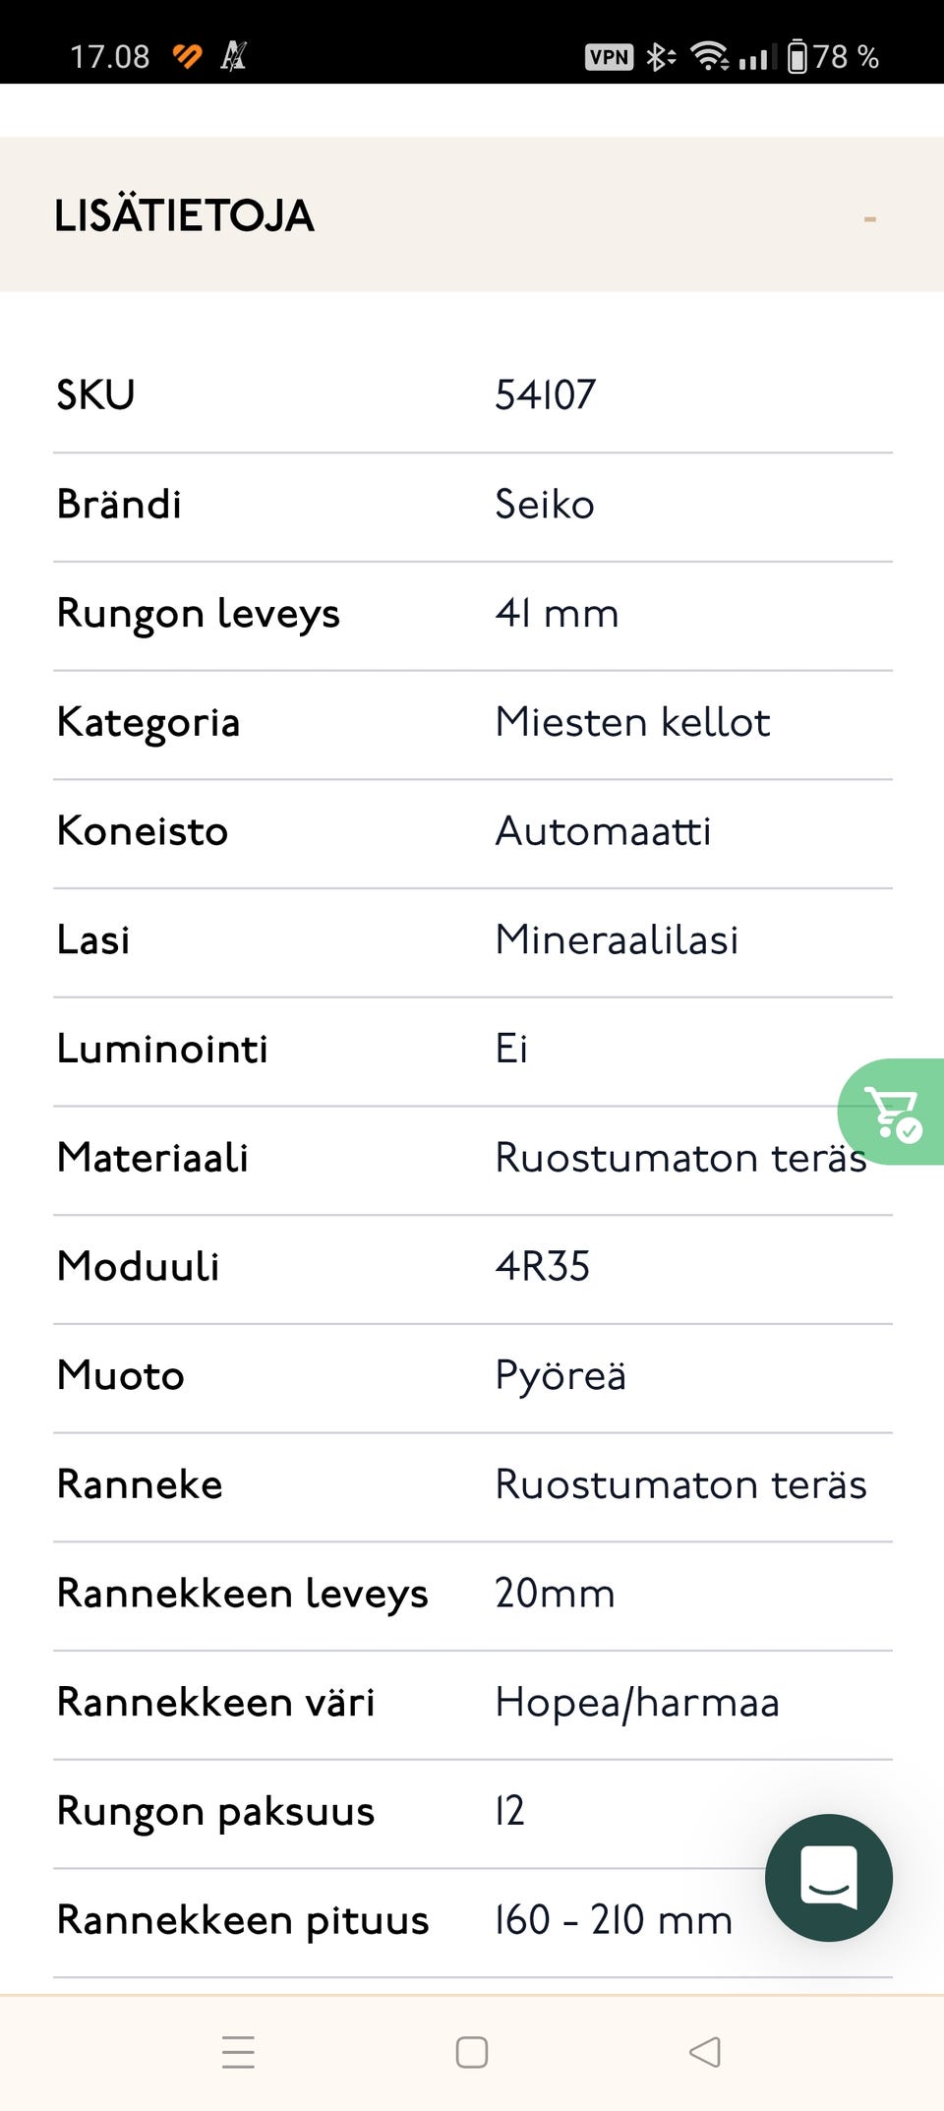This screenshot has width=944, height=2111.
Task: Open the chat support bubble
Action: (829, 1878)
